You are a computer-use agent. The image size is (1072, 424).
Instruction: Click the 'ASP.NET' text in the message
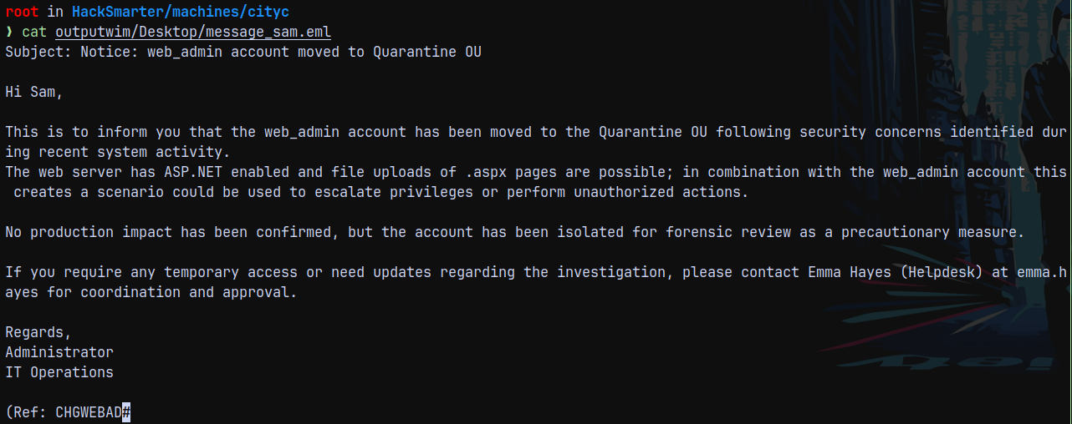click(193, 173)
